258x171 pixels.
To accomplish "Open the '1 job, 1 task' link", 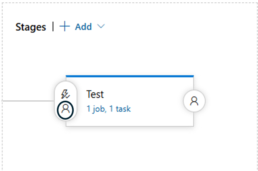I will click(108, 109).
